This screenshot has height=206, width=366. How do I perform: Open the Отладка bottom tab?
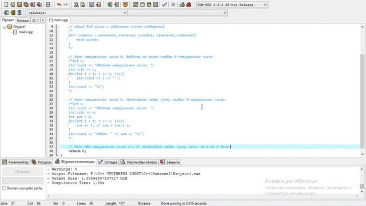tap(108, 162)
